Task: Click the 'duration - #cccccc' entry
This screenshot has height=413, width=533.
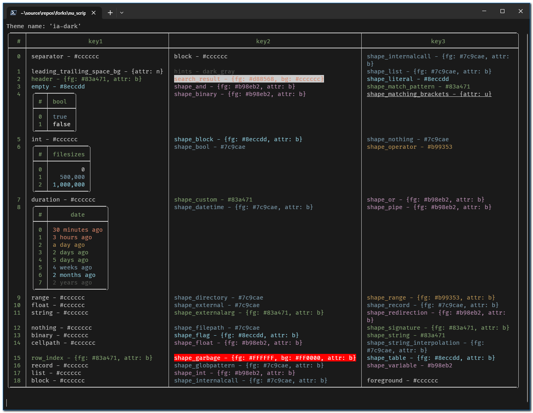Action: pos(63,200)
